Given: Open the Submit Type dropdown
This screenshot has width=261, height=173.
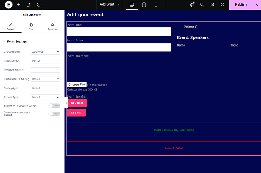Looking at the screenshot, I should pos(45,97).
